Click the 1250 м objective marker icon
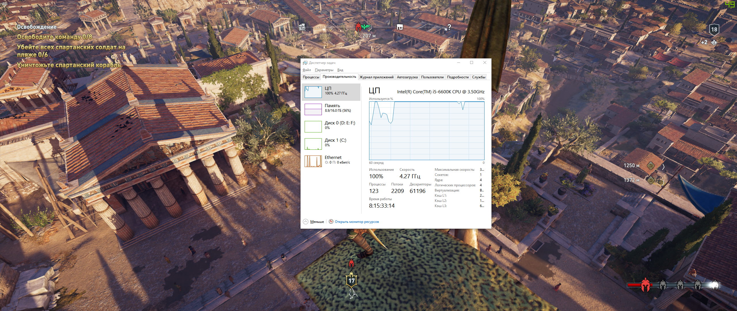Screen dimensions: 737x311 (651, 166)
